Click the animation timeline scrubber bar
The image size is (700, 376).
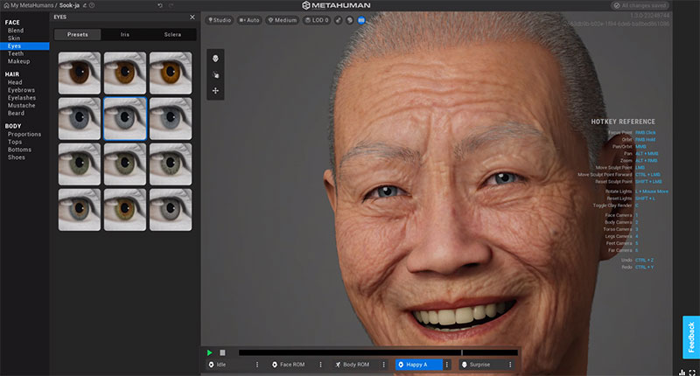click(x=378, y=352)
